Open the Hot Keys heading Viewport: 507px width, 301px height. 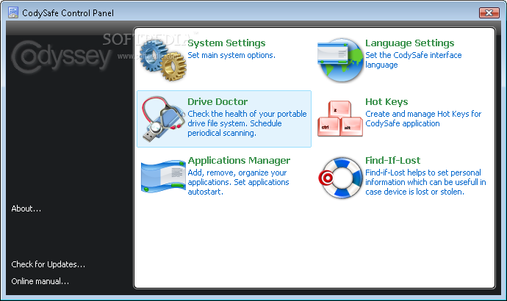tap(386, 102)
